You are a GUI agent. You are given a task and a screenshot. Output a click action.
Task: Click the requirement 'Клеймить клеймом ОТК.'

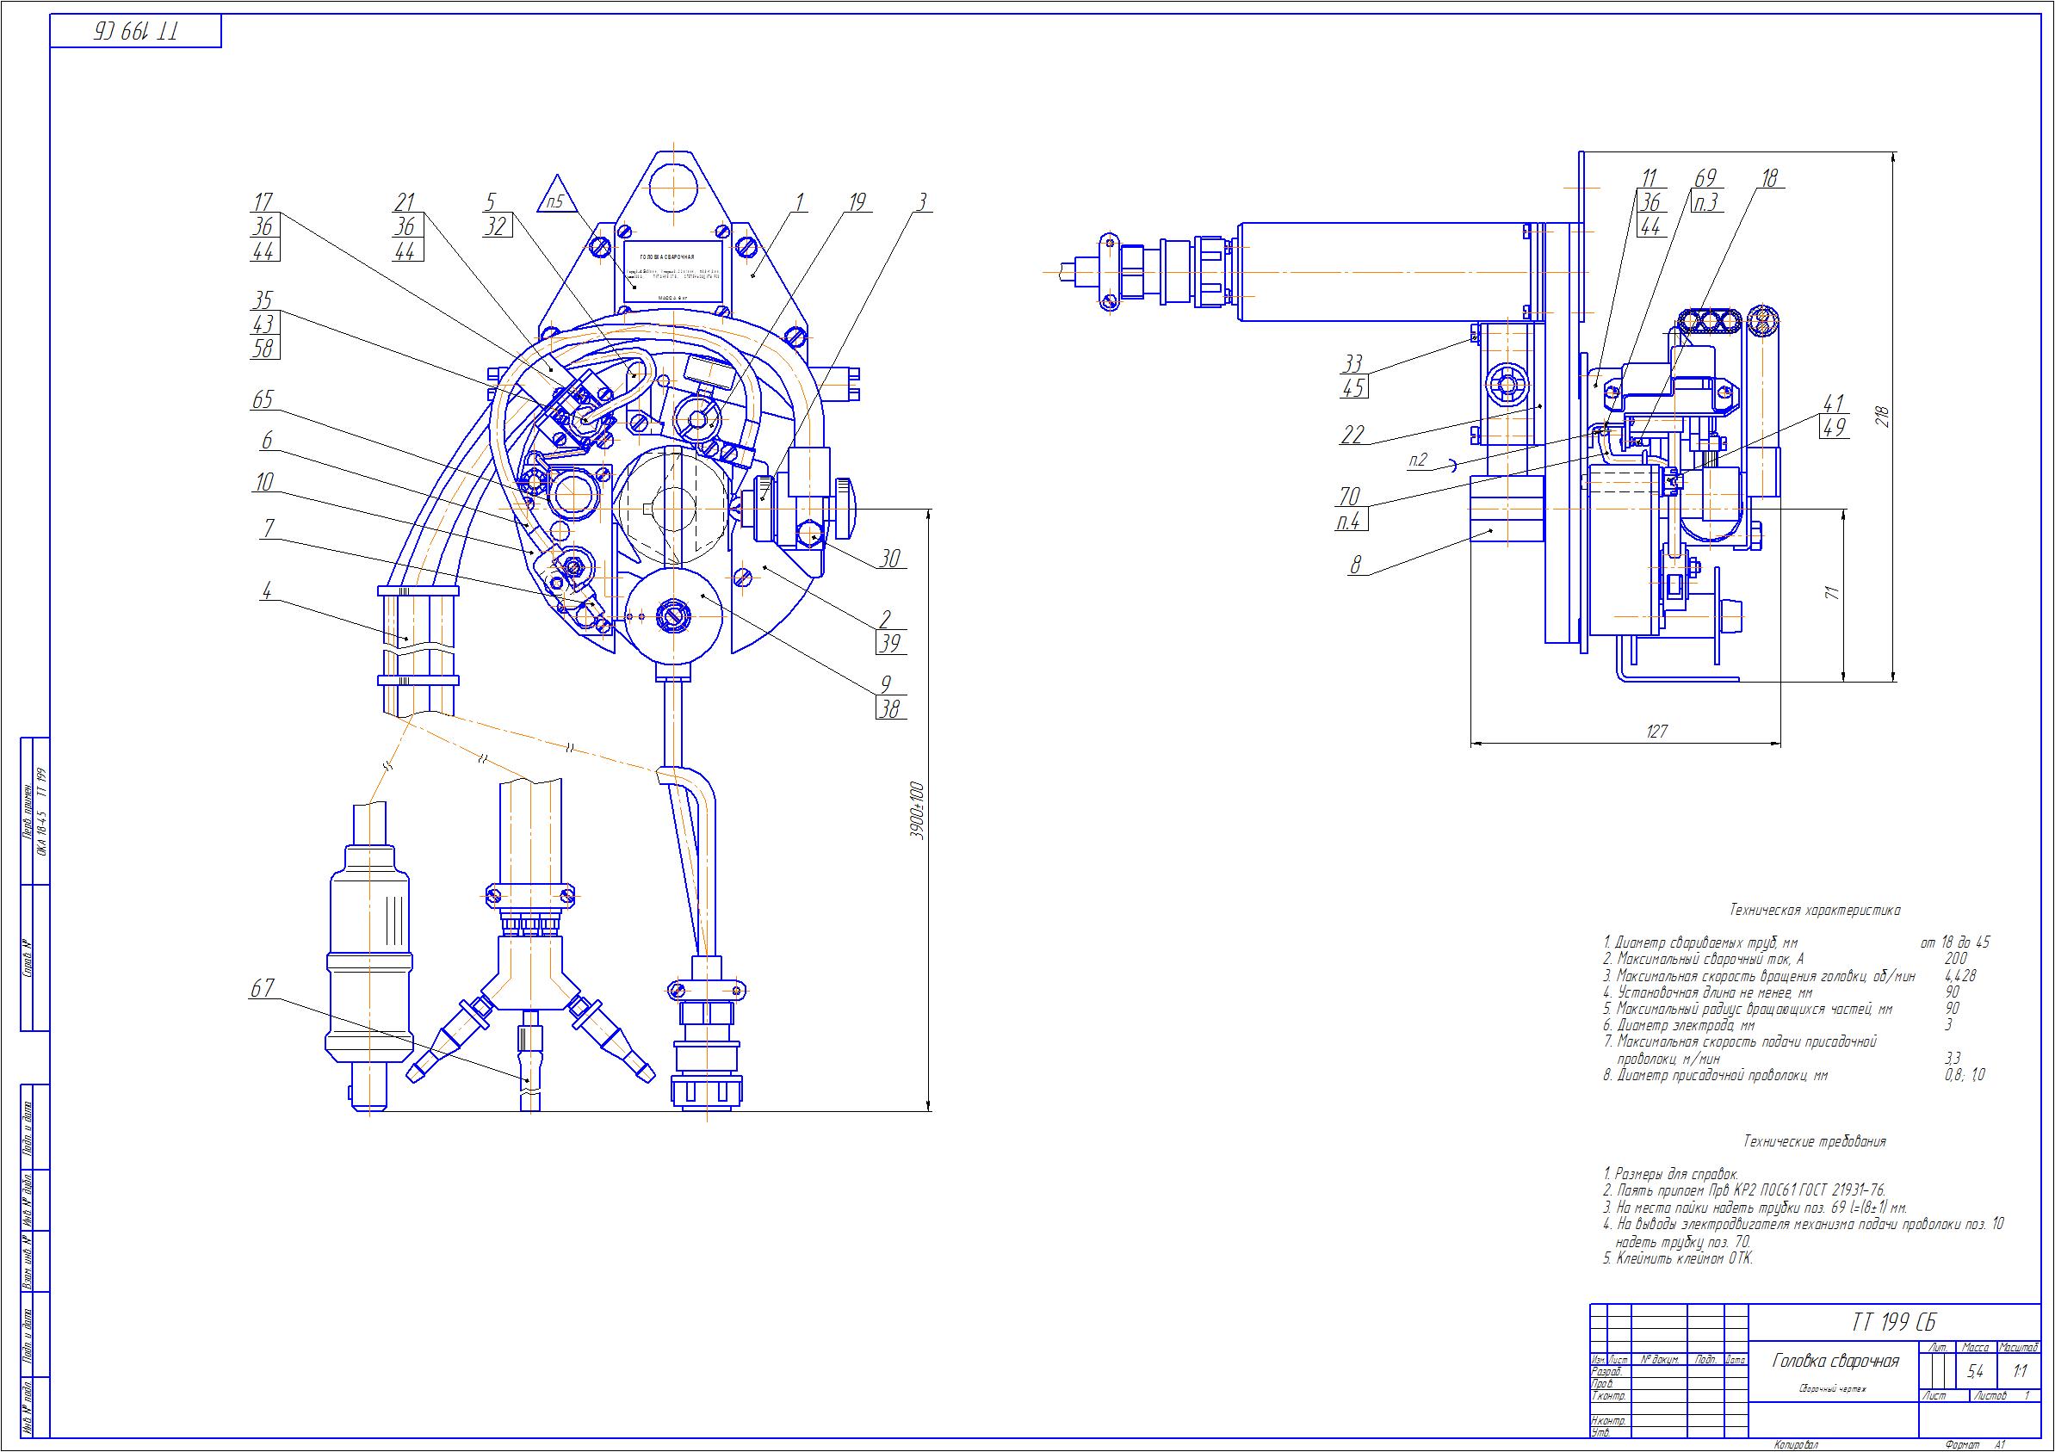pyautogui.click(x=1677, y=1257)
